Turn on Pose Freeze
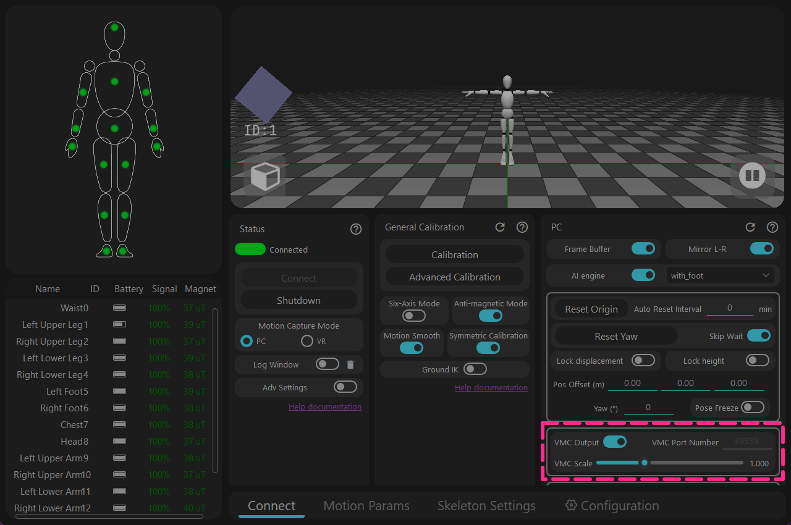 coord(753,408)
